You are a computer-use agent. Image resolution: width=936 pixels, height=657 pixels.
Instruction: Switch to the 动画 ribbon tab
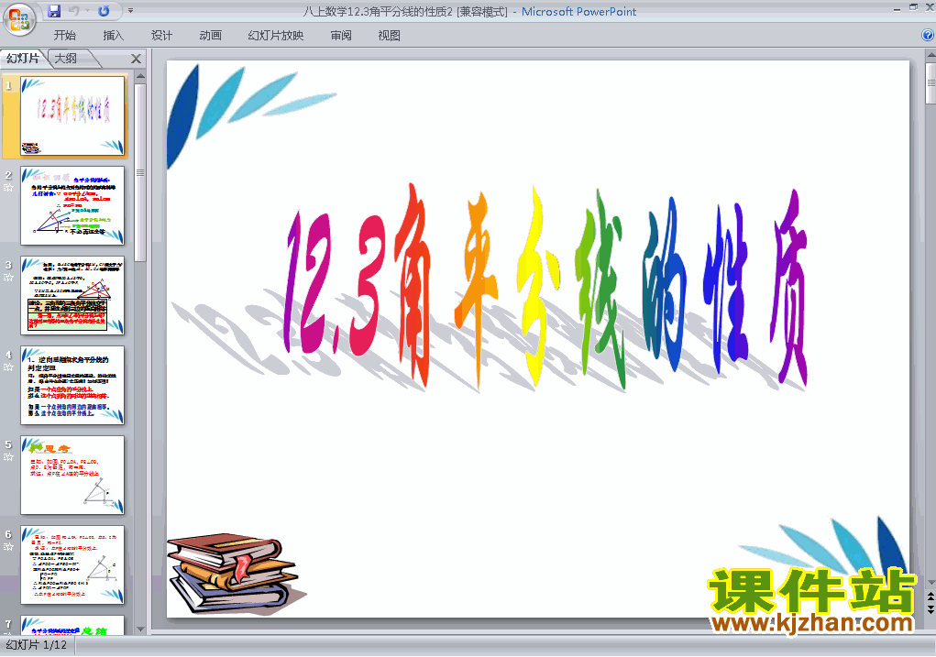210,36
